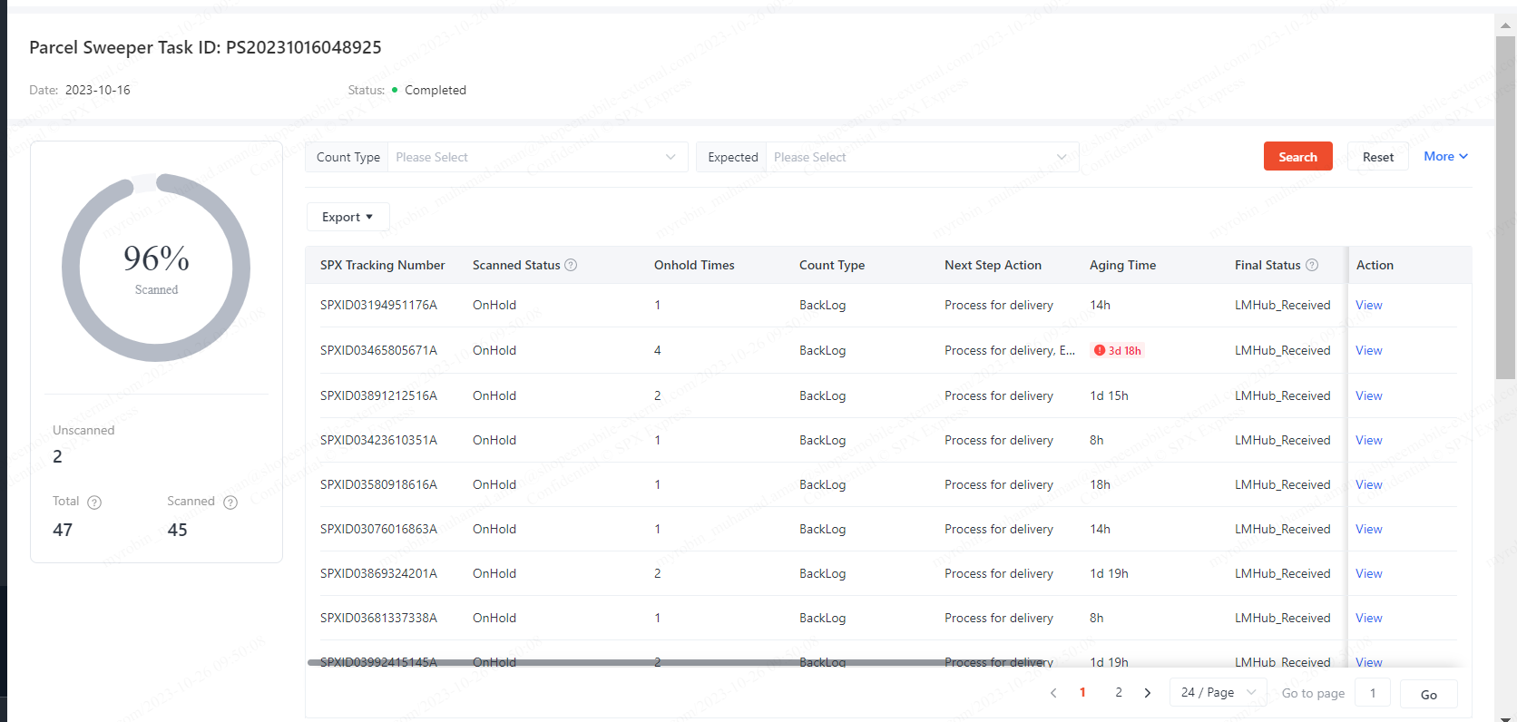Expand More filter options

(x=1445, y=156)
